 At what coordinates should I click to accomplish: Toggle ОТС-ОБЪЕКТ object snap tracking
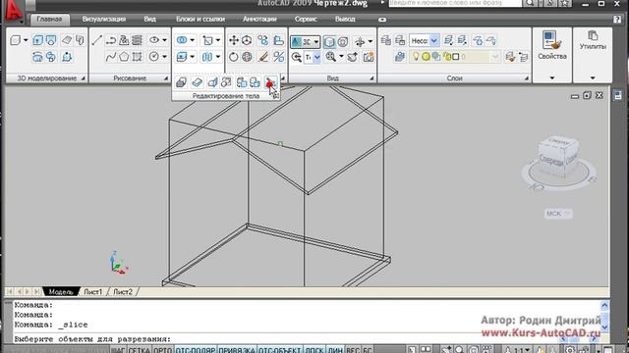click(x=279, y=350)
